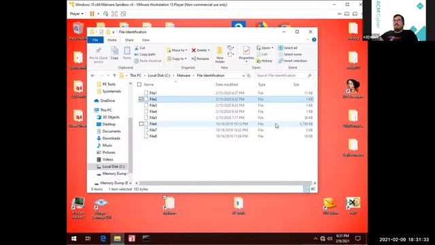
Task: Switch to the Share ribbon tab
Action: (x=129, y=40)
